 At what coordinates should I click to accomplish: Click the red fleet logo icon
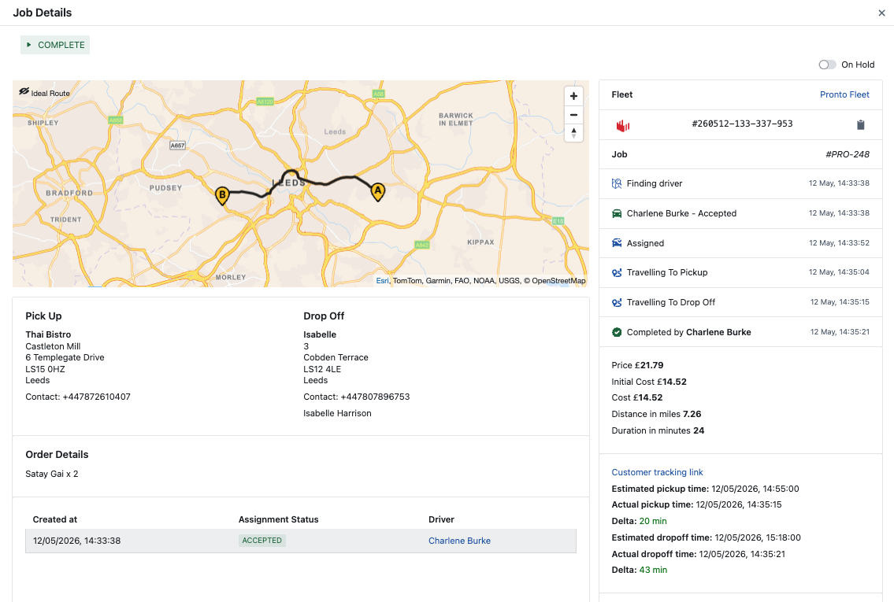(x=622, y=125)
